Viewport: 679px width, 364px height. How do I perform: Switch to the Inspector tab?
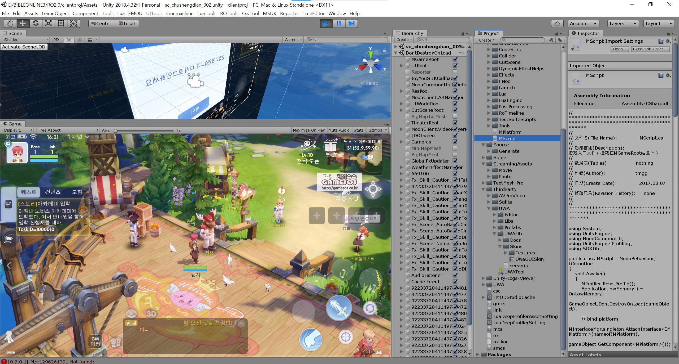[x=585, y=33]
